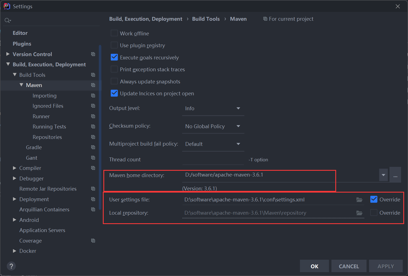Enable Print exception stack traces
This screenshot has height=276, width=408.
[x=114, y=69]
